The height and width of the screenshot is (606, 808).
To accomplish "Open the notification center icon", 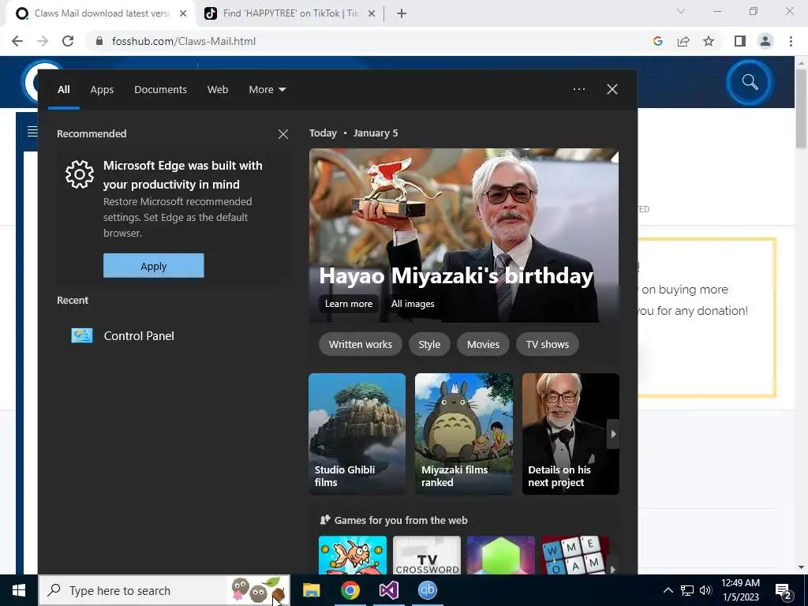I will (783, 591).
